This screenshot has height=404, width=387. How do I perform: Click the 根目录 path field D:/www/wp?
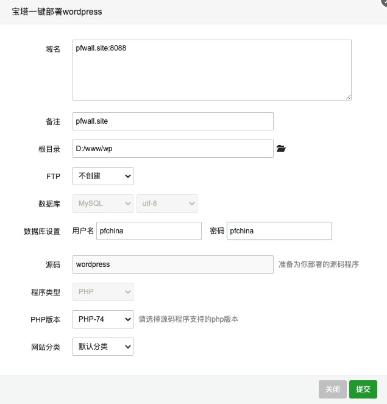(172, 149)
